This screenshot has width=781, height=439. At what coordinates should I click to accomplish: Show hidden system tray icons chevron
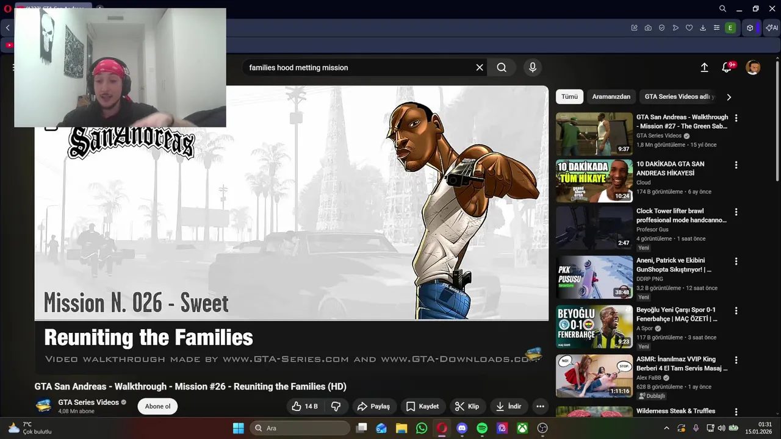coord(666,428)
